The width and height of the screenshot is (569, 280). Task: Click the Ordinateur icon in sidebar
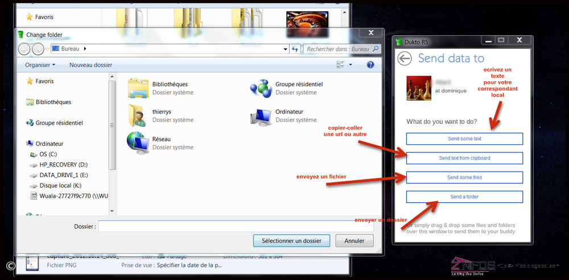point(30,144)
